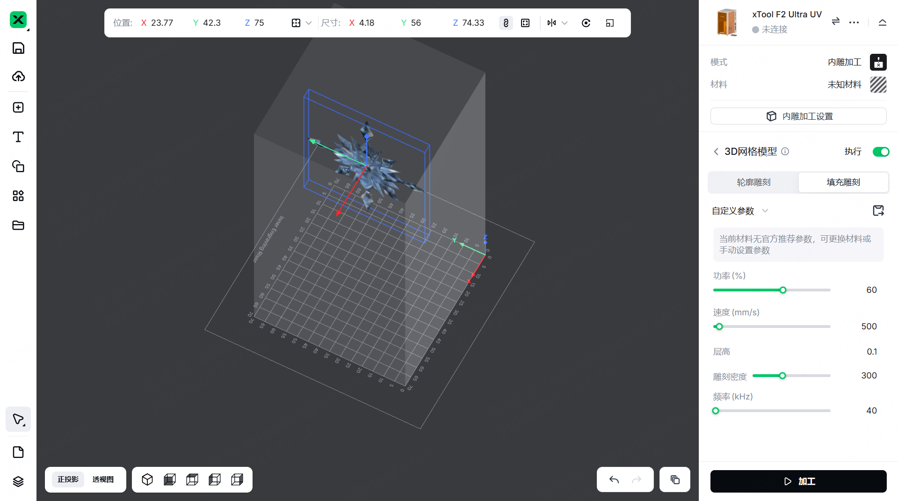Screen dimensions: 898x501
Task: Toggle the horizontal mirror option
Action: (552, 22)
